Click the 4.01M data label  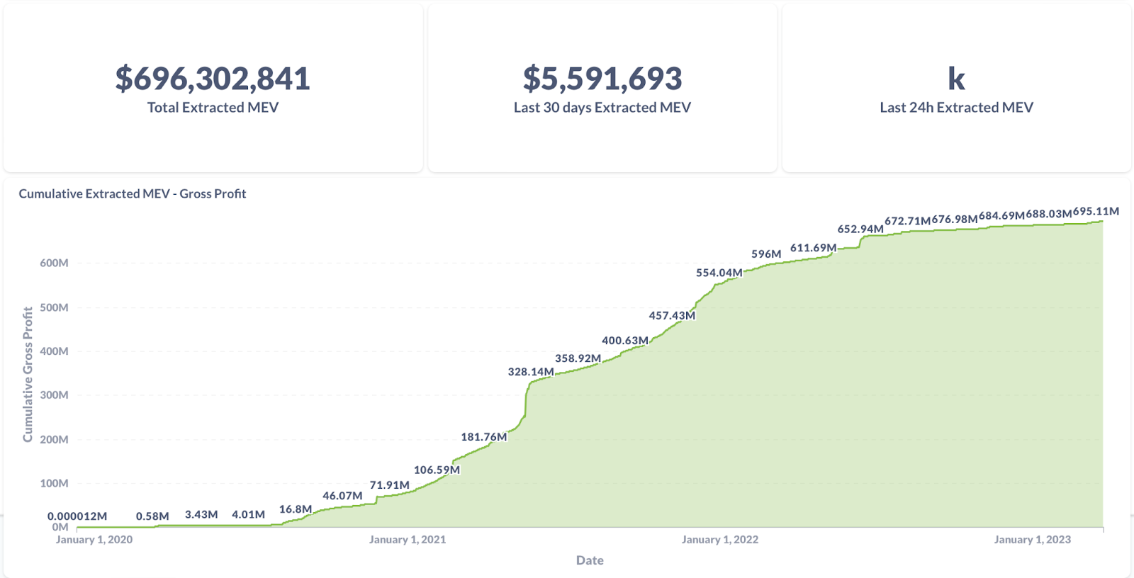248,514
